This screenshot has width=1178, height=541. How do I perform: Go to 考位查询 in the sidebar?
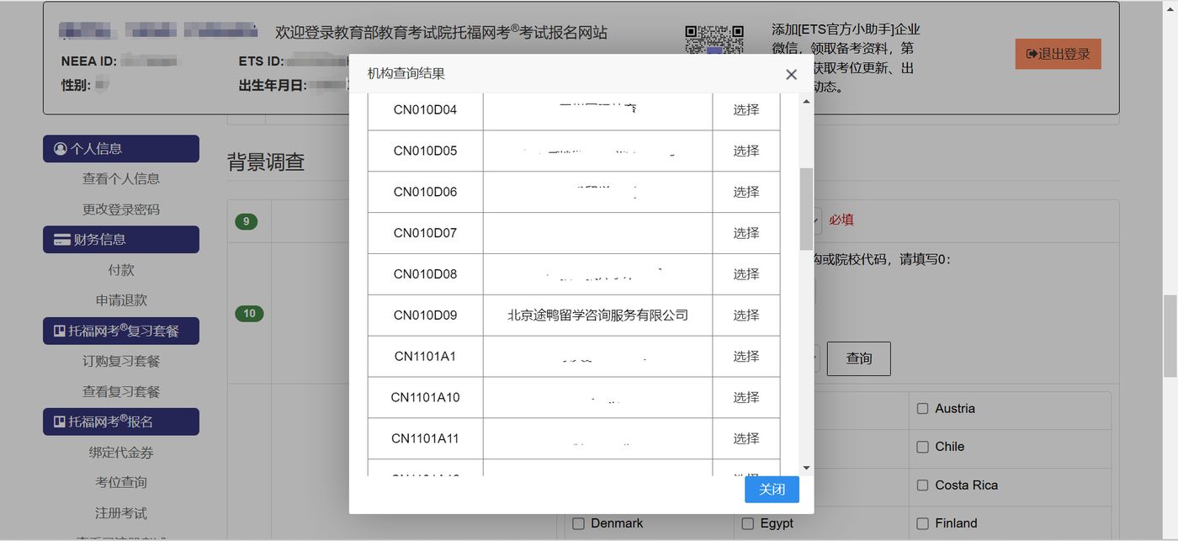(121, 482)
